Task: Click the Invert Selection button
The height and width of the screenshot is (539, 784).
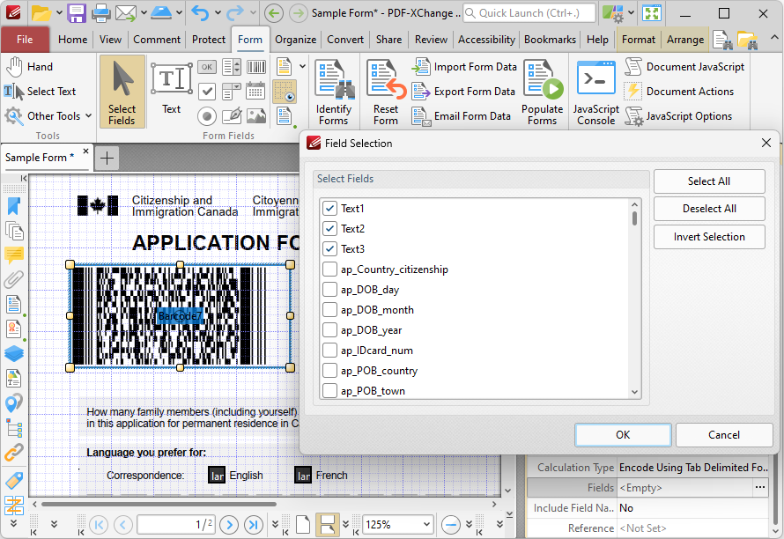Action: coord(709,237)
